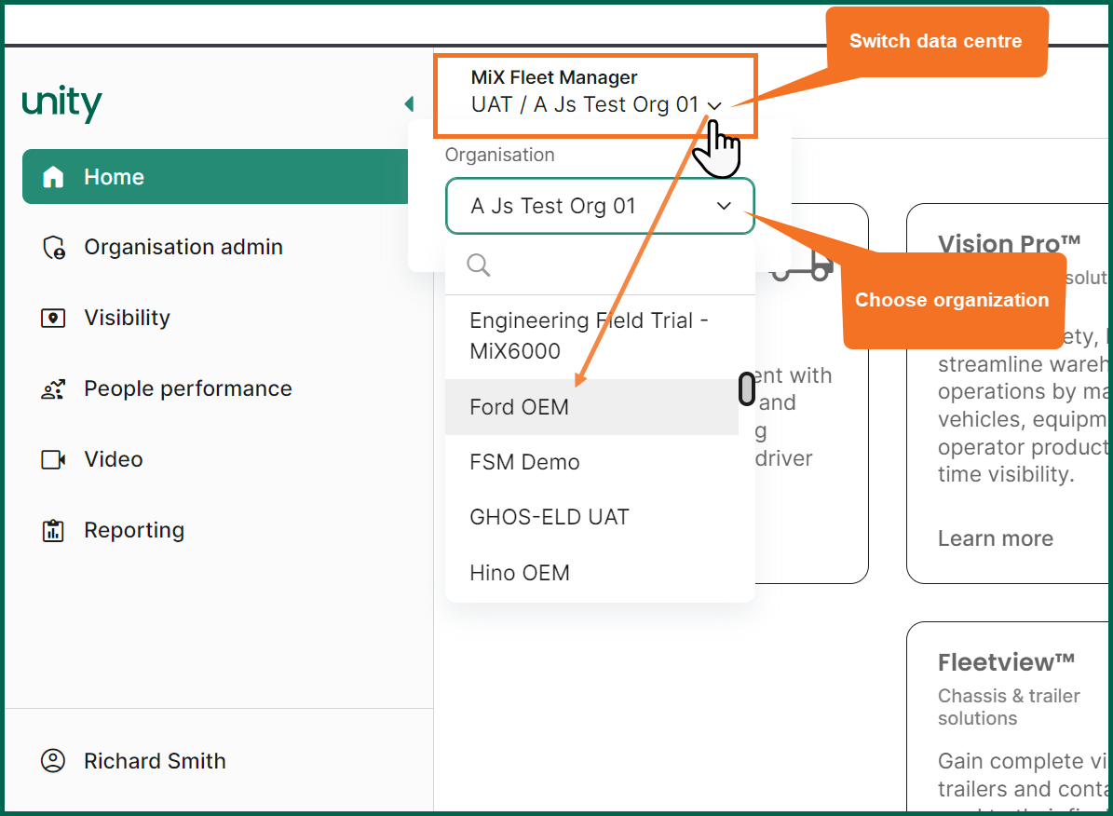Go to Visibility section
The width and height of the screenshot is (1113, 816).
pos(127,318)
